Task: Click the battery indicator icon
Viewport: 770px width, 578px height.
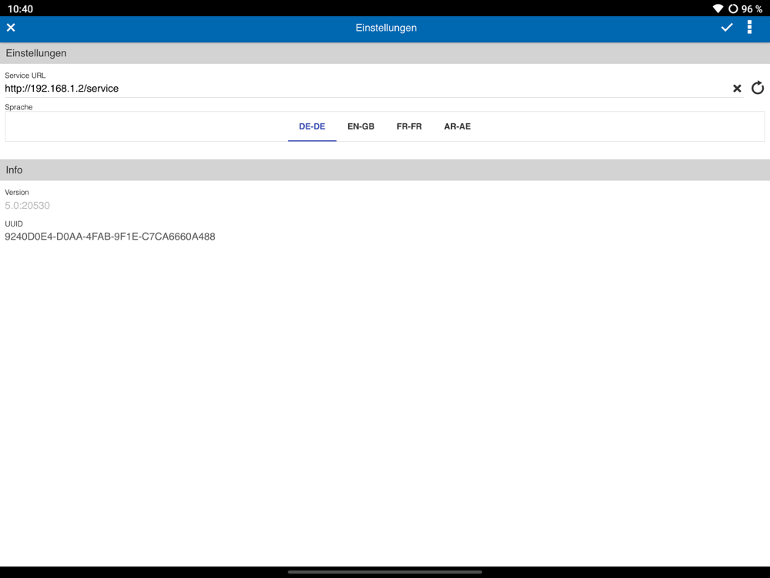Action: (733, 8)
